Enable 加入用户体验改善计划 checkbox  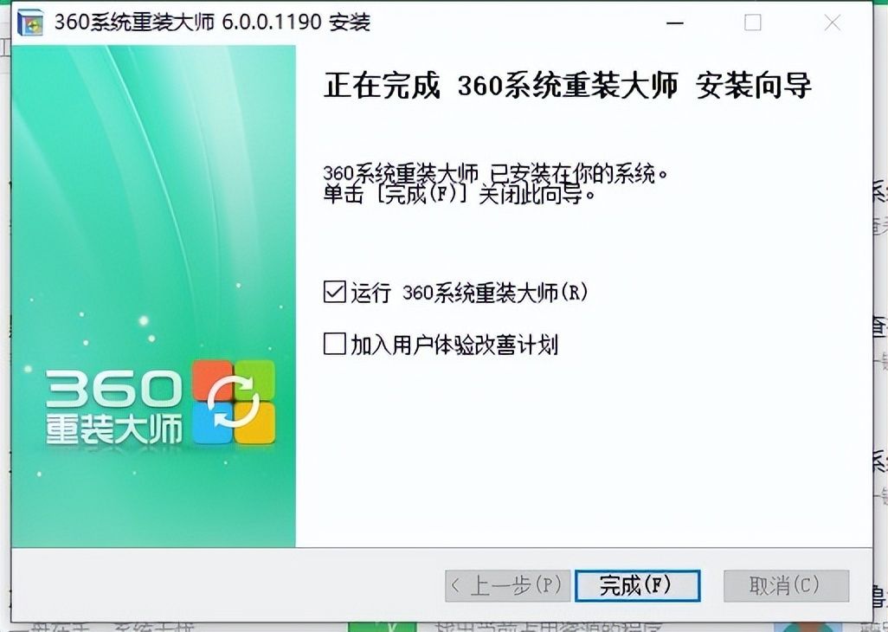(x=335, y=344)
